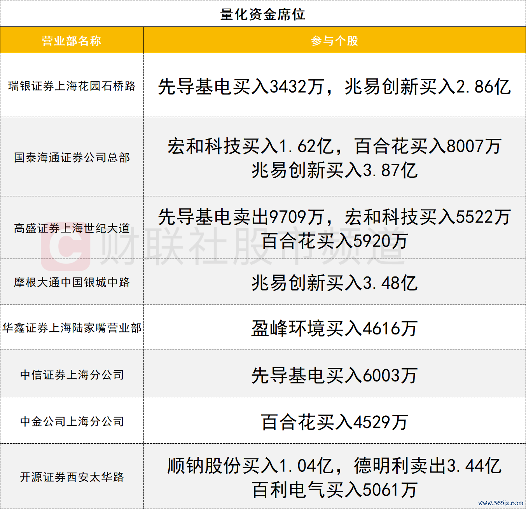Click the text "兆易创新买入3.48亿"
526x509 pixels.
tap(335, 283)
